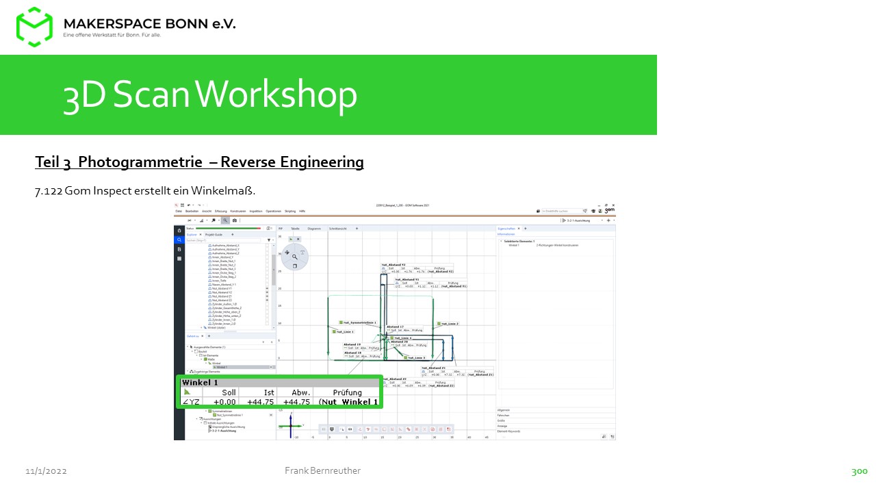The height and width of the screenshot is (493, 876).
Task: Add a new view tab with plus
Action: 357,229
